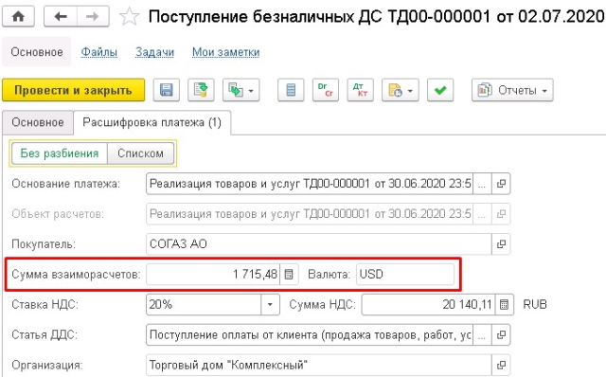The image size is (606, 377).
Task: Open the Файлы link
Action: (98, 52)
